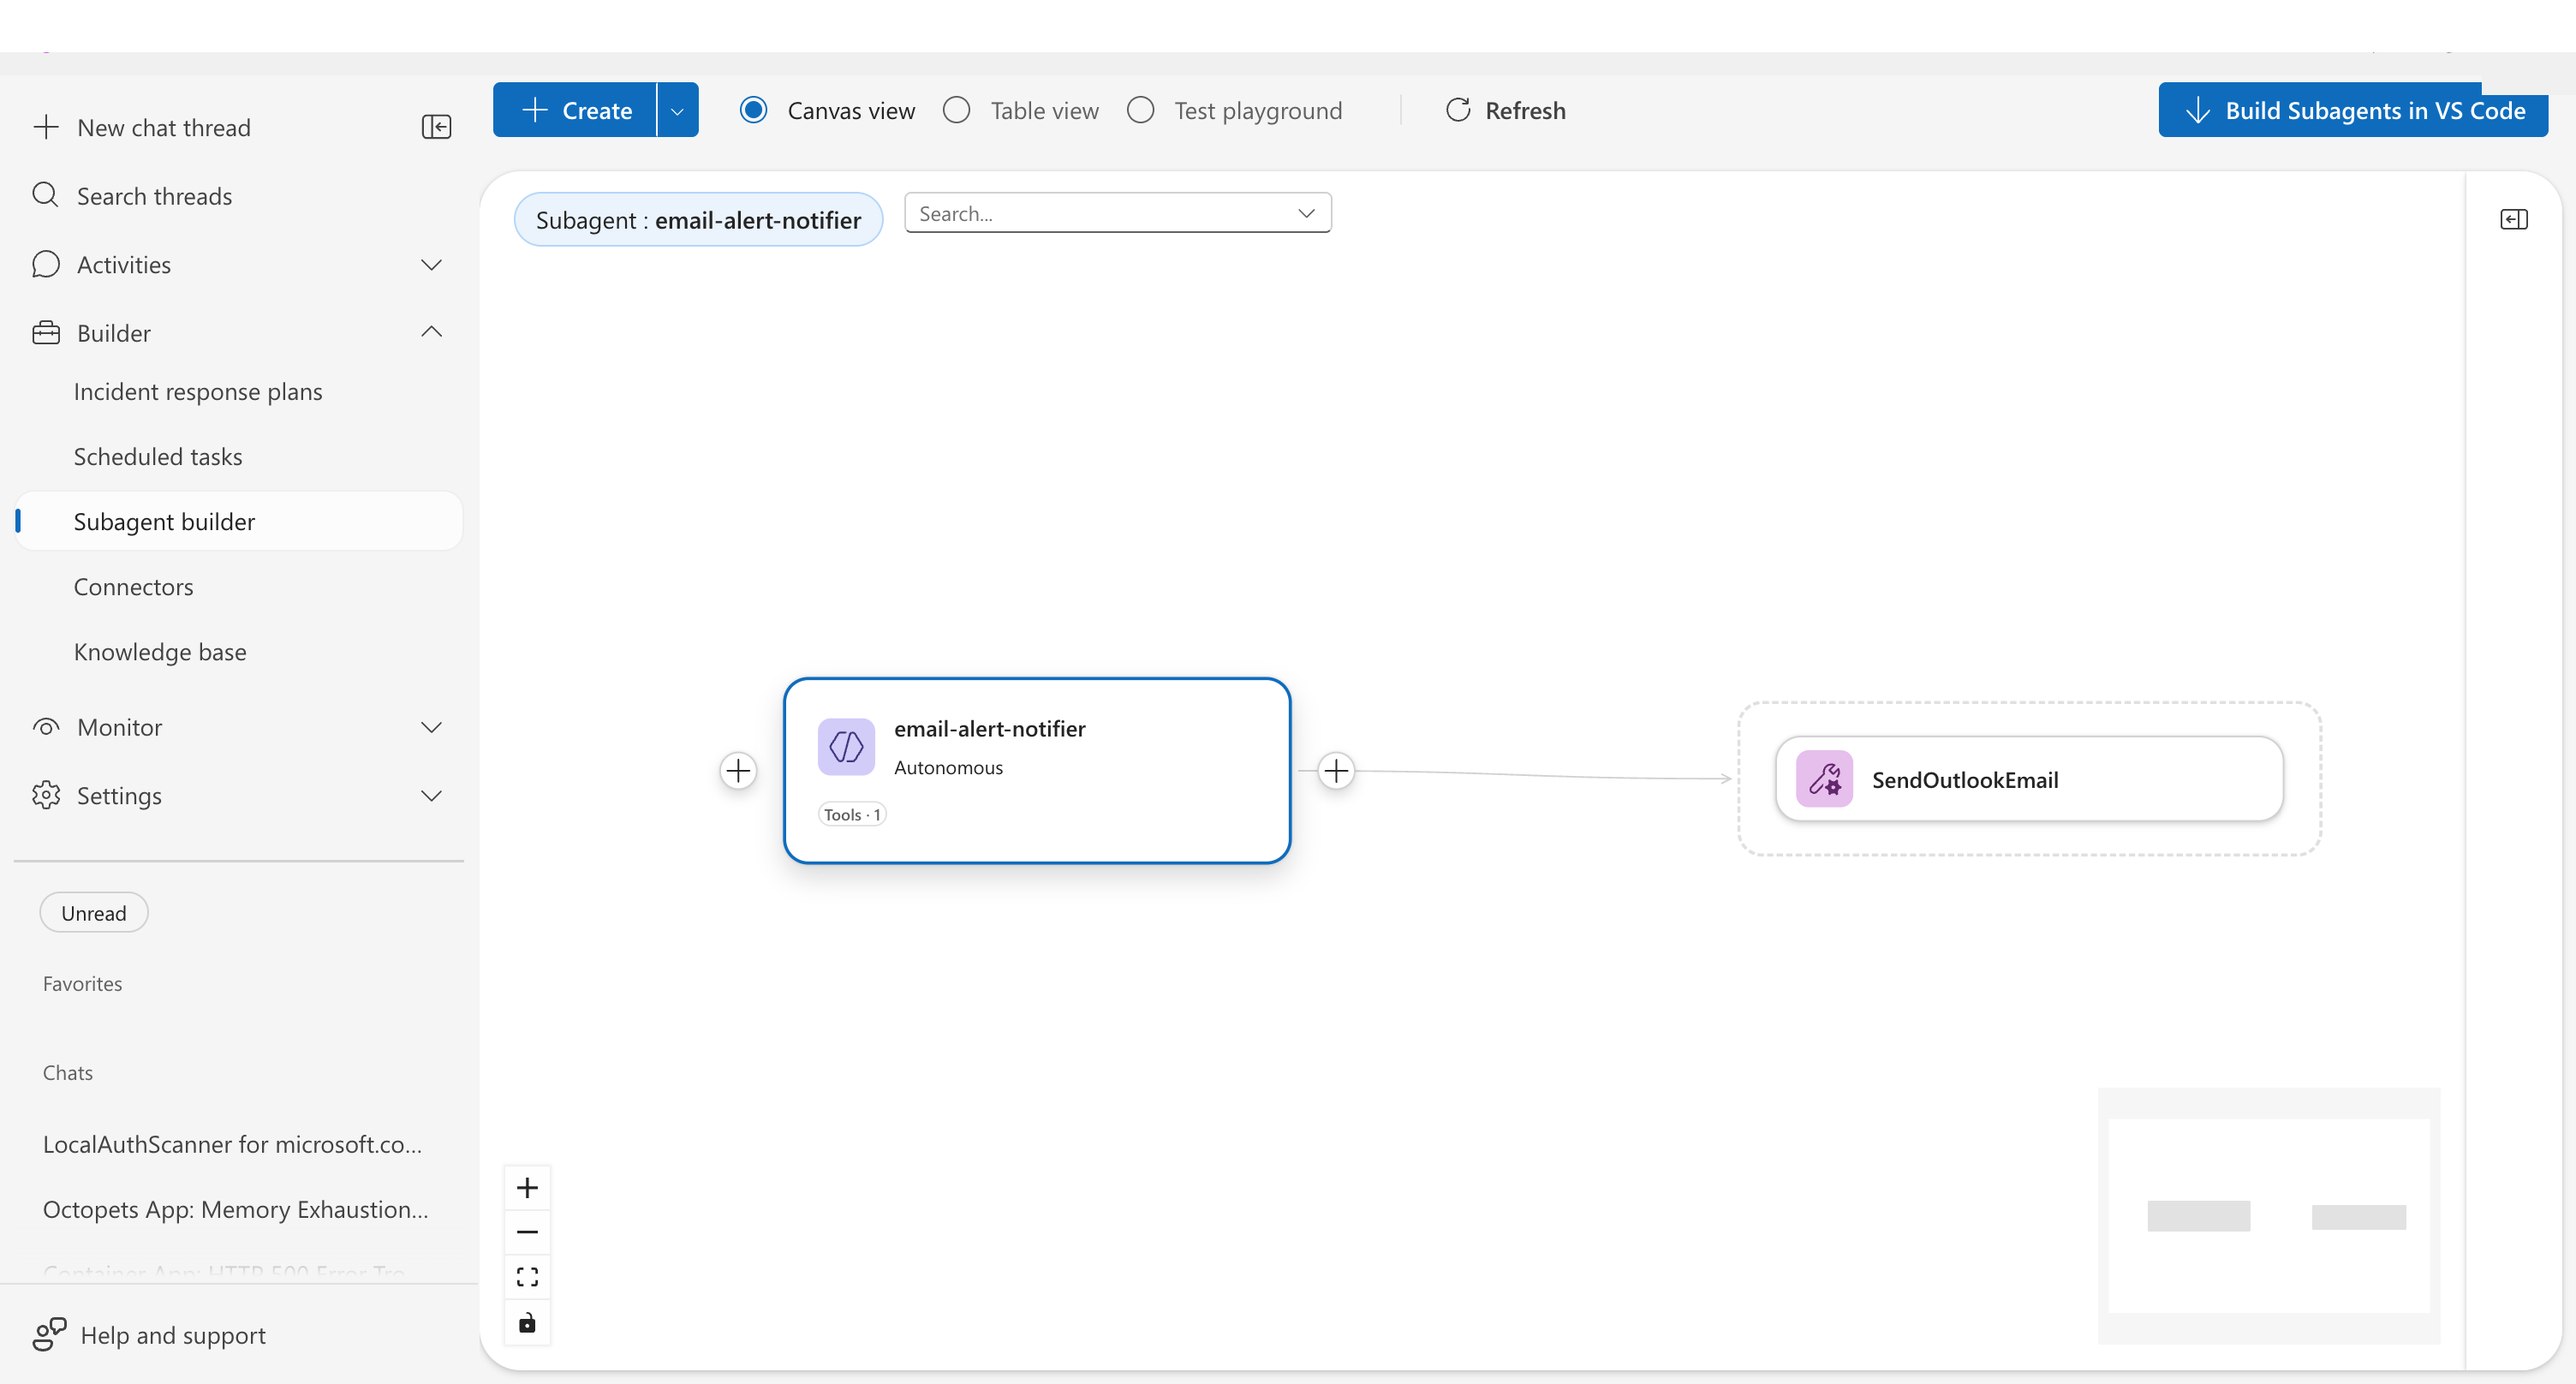Click the Builder briefcase icon
Image resolution: width=2576 pixels, height=1384 pixels.
point(46,333)
